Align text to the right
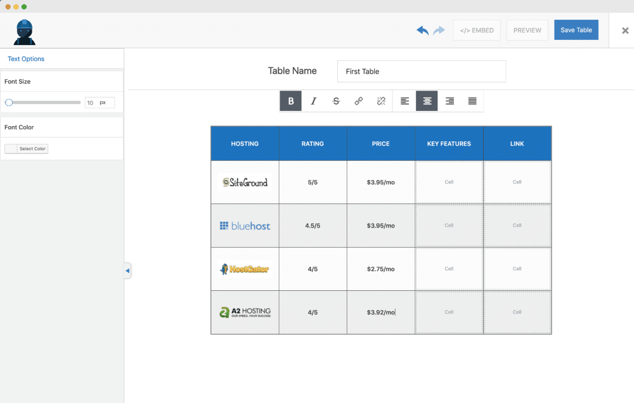634x403 pixels. point(450,101)
